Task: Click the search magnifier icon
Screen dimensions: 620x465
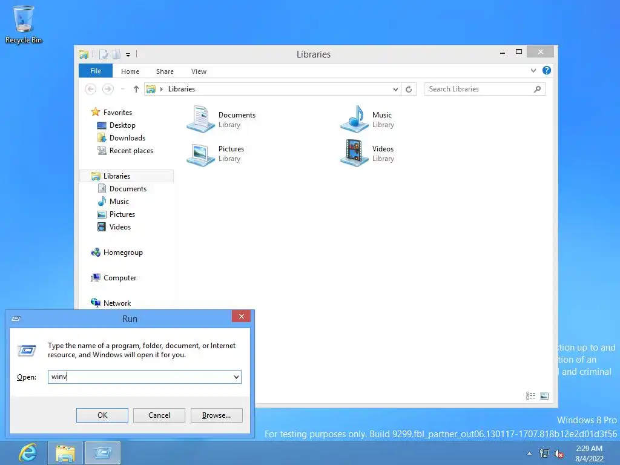Action: 537,89
